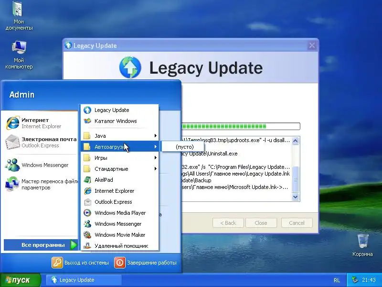Open pinned Электронная почта Outlook Express
The height and width of the screenshot is (287, 382).
[x=41, y=142]
